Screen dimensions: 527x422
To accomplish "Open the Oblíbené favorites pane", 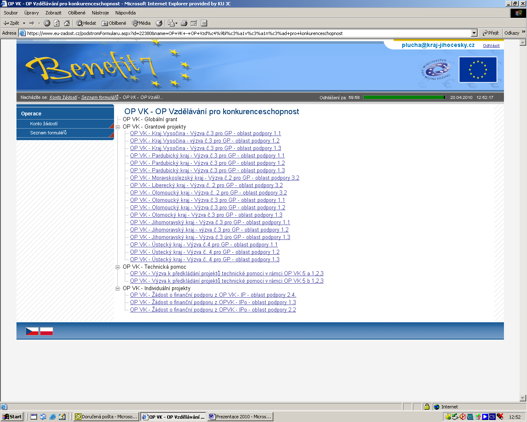I will 114,23.
